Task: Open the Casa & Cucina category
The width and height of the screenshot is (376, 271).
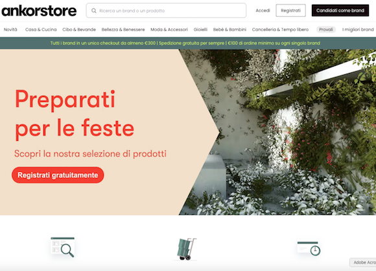Action: [x=41, y=29]
